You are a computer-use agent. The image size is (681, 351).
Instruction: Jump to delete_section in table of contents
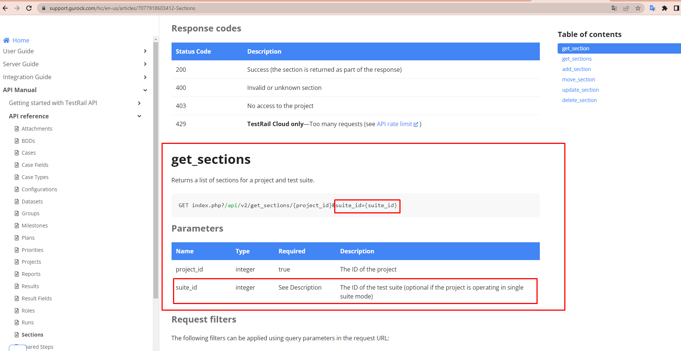(579, 100)
